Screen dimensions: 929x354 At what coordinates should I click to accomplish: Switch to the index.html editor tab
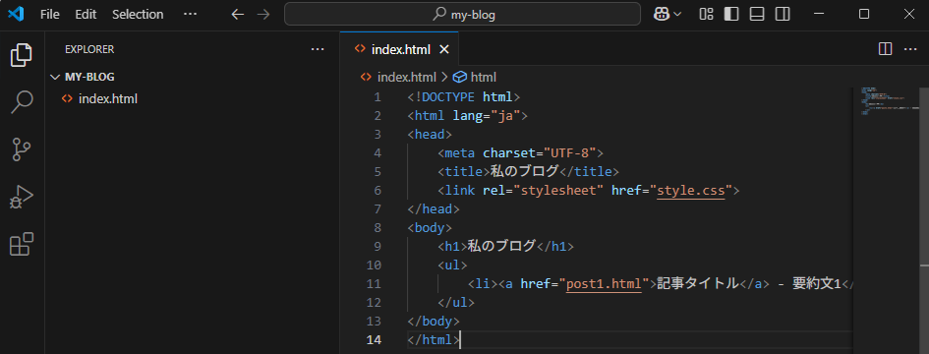[x=400, y=49]
